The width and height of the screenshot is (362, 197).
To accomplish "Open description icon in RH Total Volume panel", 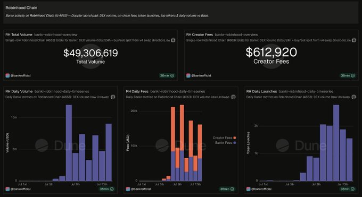I will [x=173, y=40].
